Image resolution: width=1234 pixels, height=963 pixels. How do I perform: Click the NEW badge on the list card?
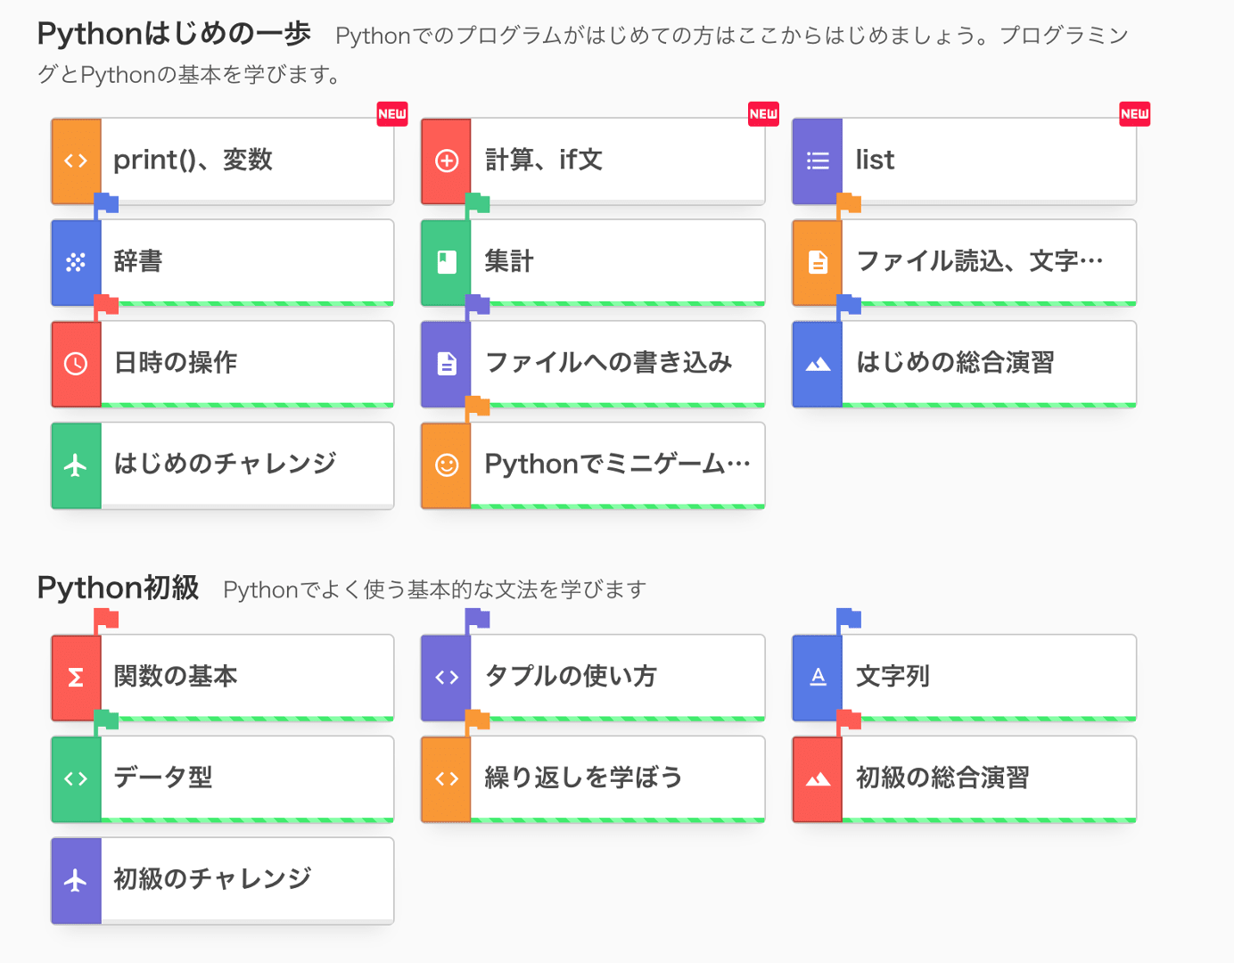[1135, 114]
